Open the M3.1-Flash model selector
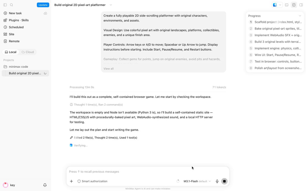306x191 pixels. click(x=197, y=181)
